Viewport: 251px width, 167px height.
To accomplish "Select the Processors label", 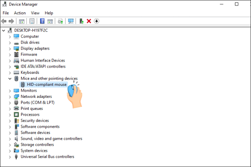I will tap(30, 115).
